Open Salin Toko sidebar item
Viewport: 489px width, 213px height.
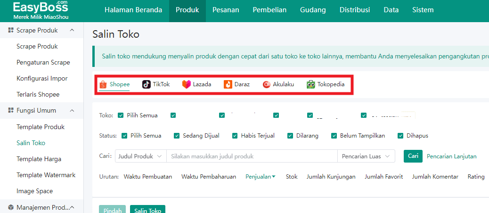[x=31, y=143]
